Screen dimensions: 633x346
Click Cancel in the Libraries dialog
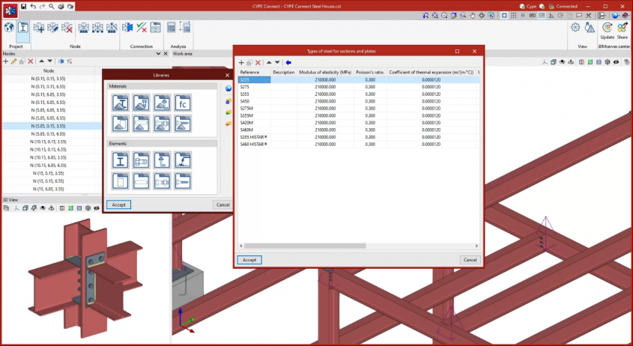[222, 204]
